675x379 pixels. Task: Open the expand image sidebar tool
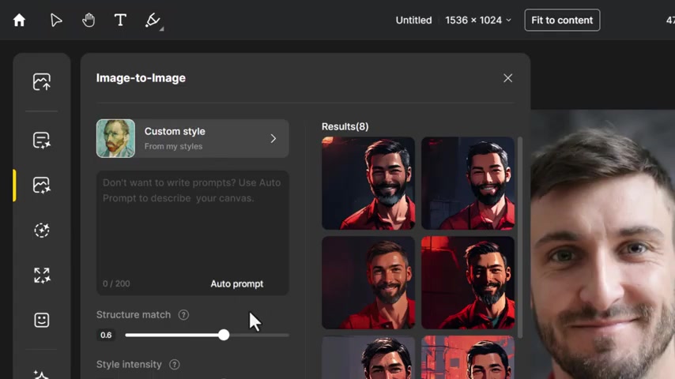pos(42,276)
